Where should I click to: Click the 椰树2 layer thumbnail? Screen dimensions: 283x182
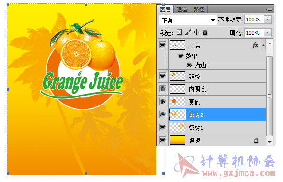click(x=178, y=115)
